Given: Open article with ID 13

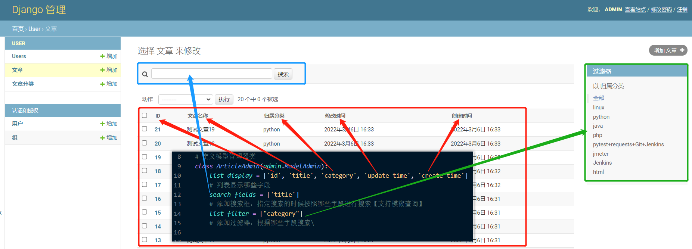Looking at the screenshot, I should pos(158,240).
